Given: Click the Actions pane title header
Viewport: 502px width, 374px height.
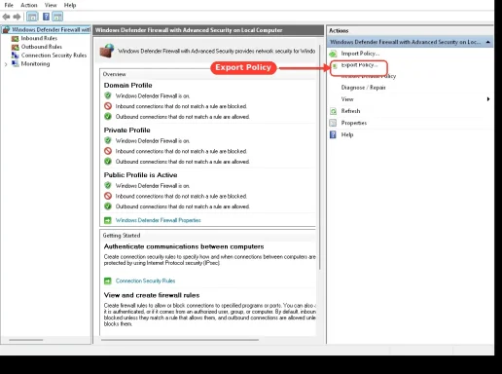Looking at the screenshot, I should pyautogui.click(x=410, y=30).
